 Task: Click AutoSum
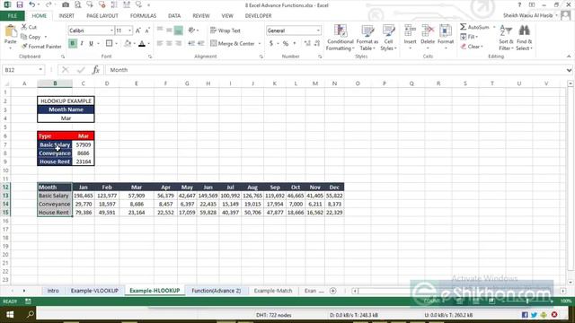pos(474,27)
